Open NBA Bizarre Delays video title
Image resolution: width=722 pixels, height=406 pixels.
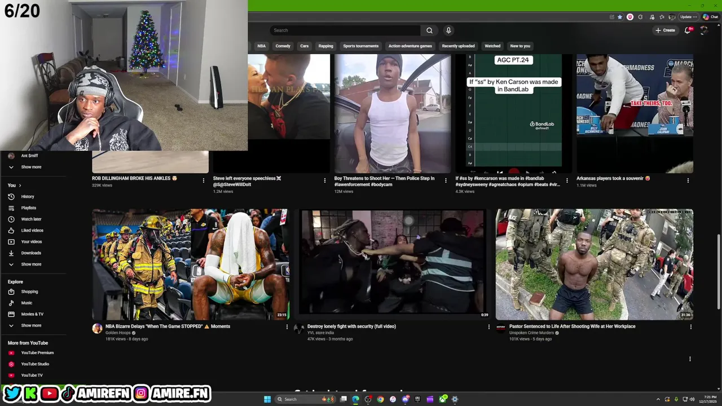point(168,326)
